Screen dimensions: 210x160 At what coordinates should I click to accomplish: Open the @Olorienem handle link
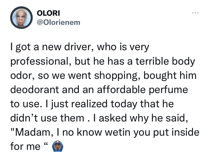pos(58,22)
